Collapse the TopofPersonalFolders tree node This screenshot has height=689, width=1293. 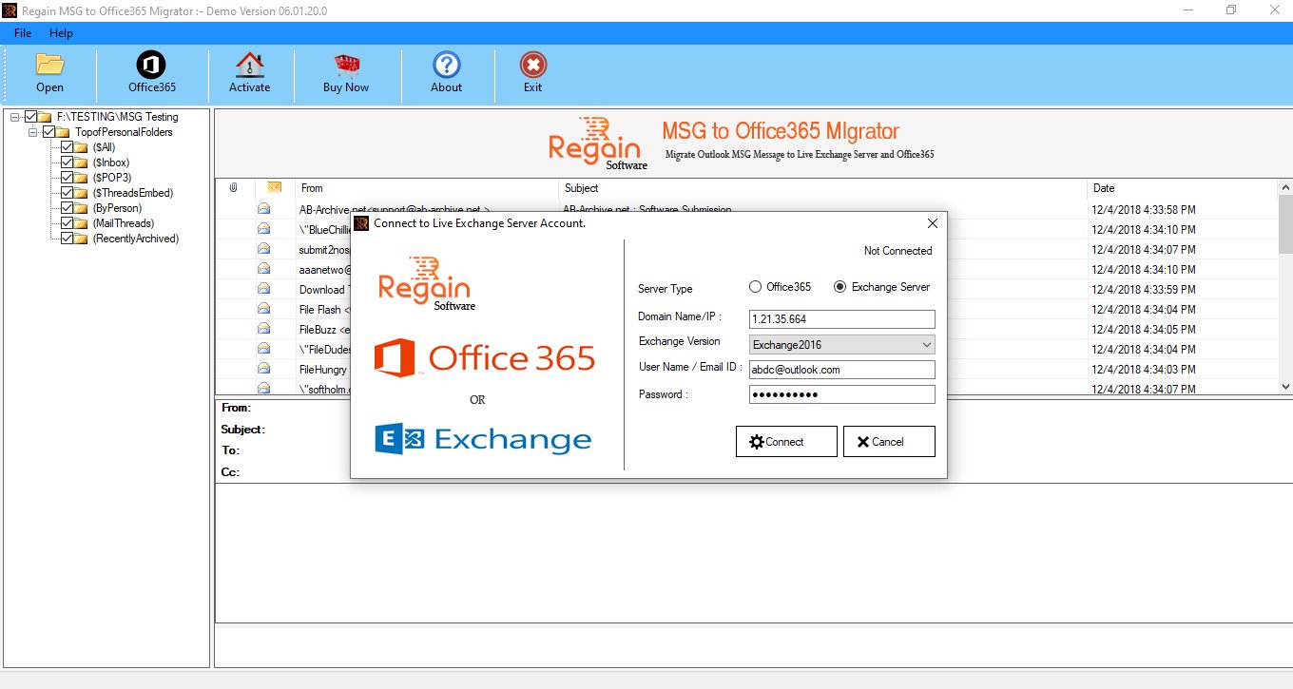tap(32, 132)
